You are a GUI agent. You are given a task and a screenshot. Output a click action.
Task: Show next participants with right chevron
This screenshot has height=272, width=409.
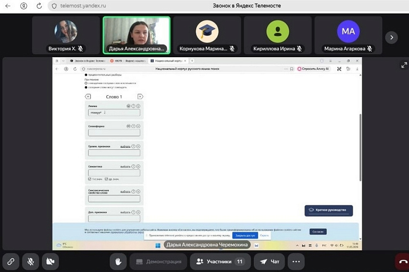click(392, 37)
